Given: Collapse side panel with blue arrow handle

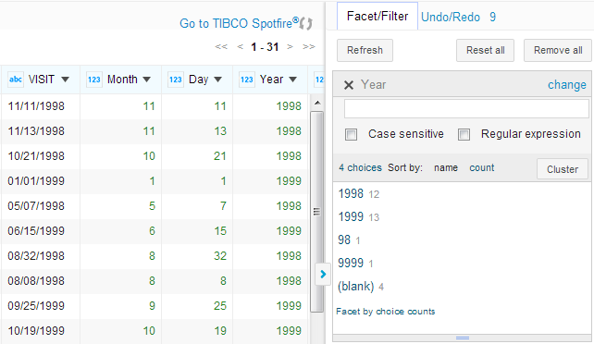Looking at the screenshot, I should (x=322, y=274).
